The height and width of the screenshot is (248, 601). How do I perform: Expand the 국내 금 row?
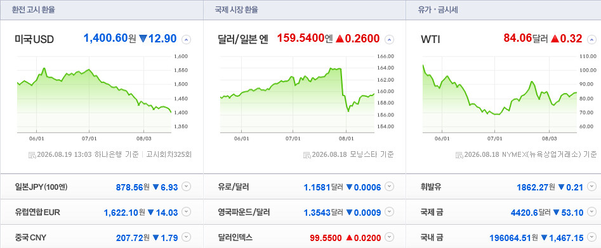pos(592,238)
